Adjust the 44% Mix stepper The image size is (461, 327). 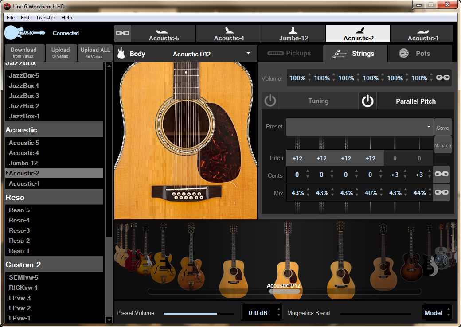pyautogui.click(x=430, y=192)
